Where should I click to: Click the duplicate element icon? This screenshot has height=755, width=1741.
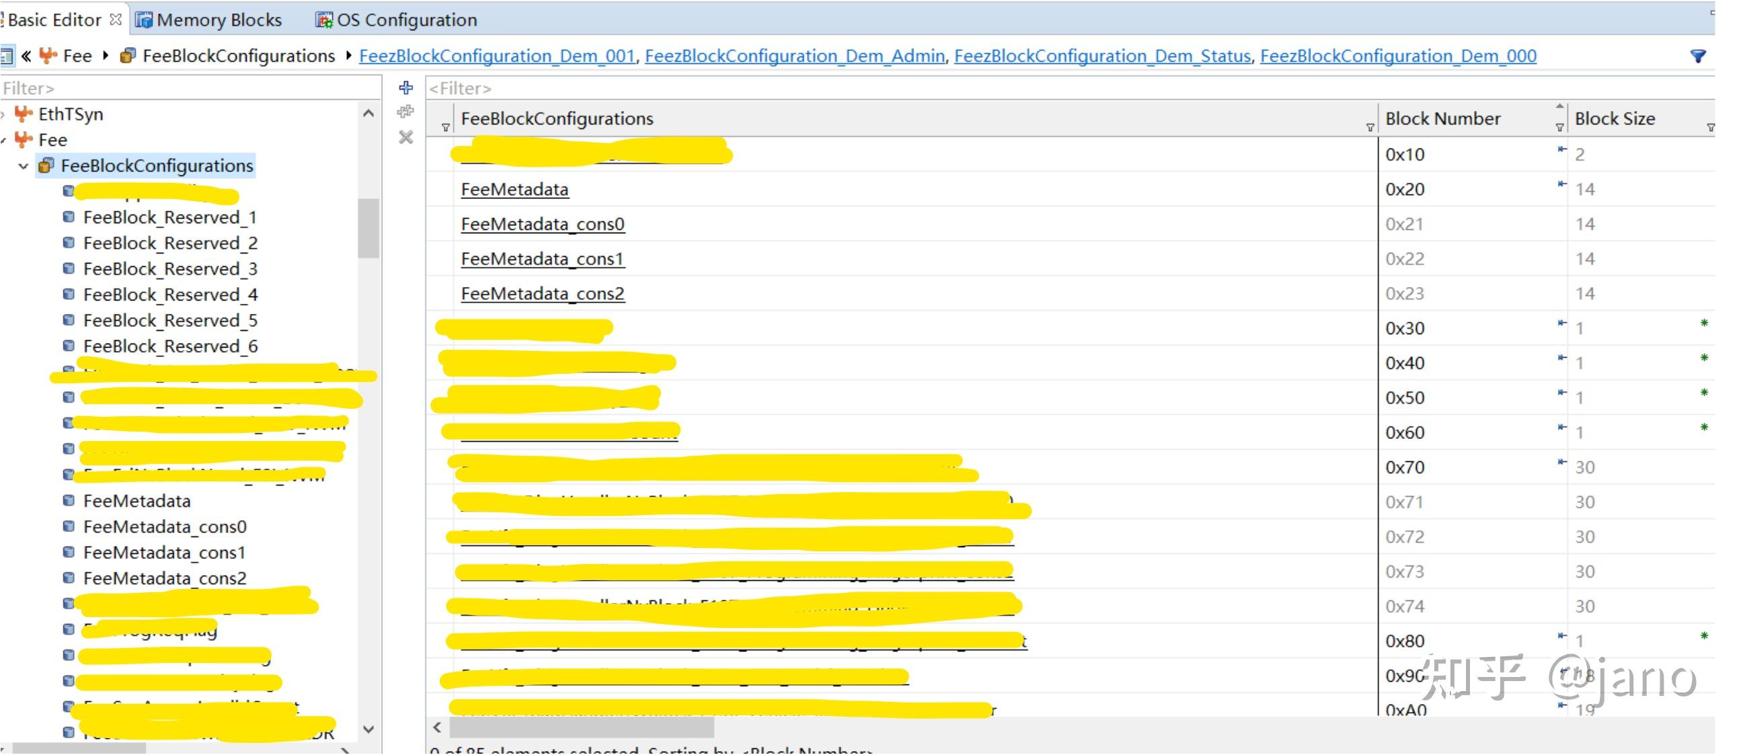(405, 112)
